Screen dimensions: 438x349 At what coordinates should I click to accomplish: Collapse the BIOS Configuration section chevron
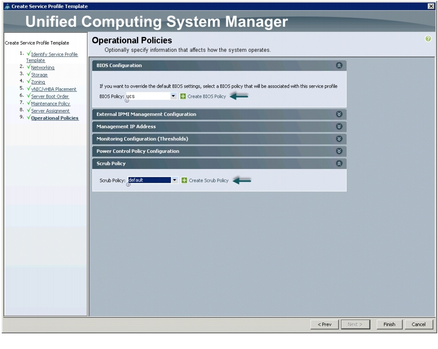[339, 65]
